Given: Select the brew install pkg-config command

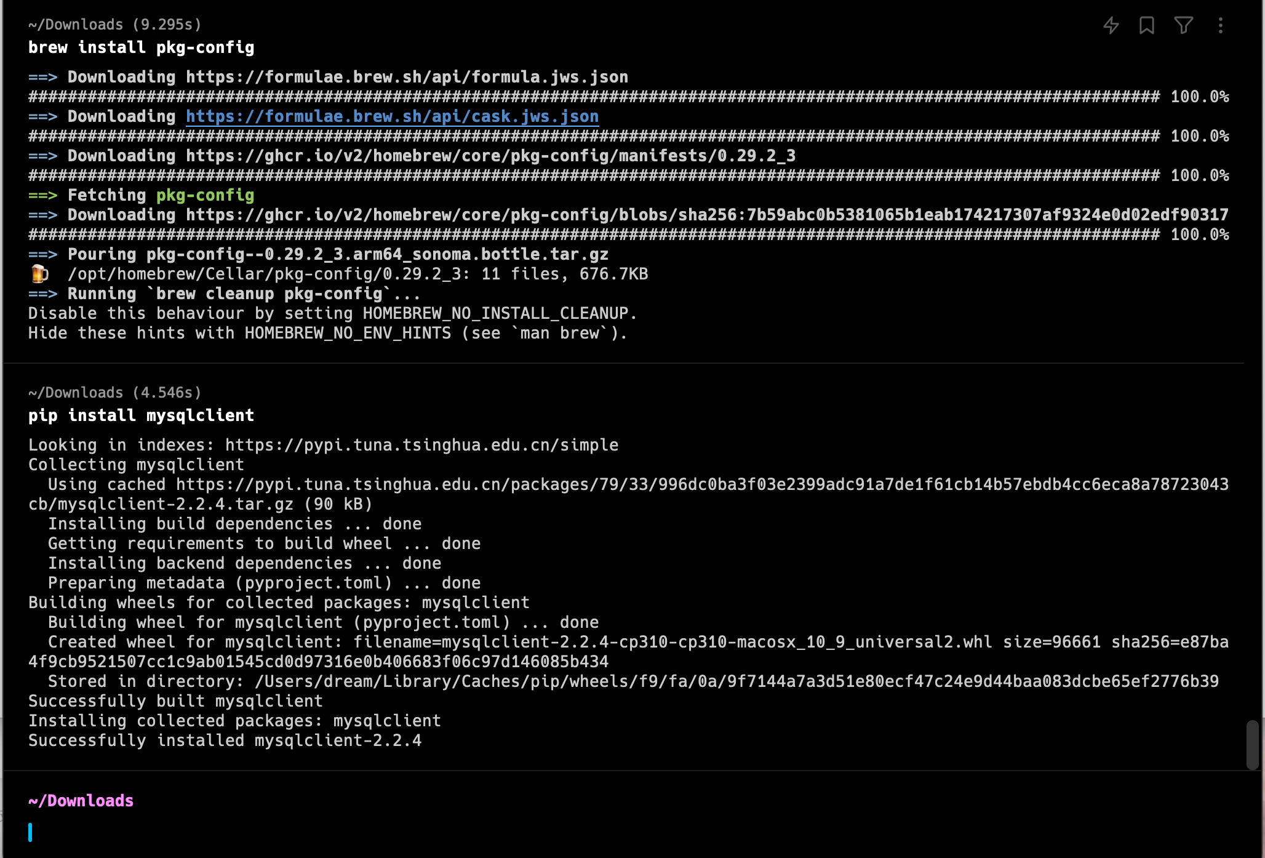Looking at the screenshot, I should 142,47.
